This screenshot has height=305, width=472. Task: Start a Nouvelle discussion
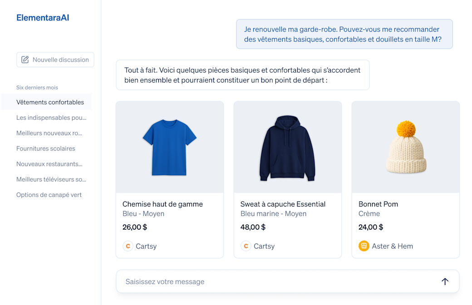click(x=55, y=59)
